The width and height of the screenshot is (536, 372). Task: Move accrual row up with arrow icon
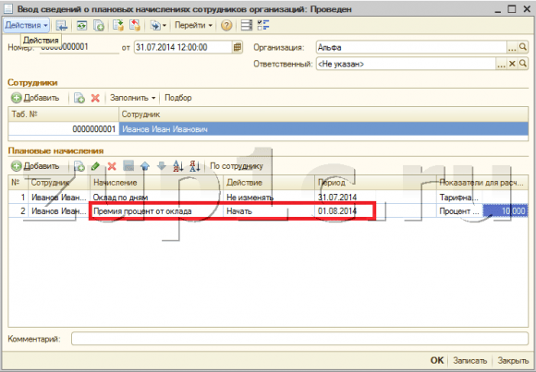tap(145, 166)
